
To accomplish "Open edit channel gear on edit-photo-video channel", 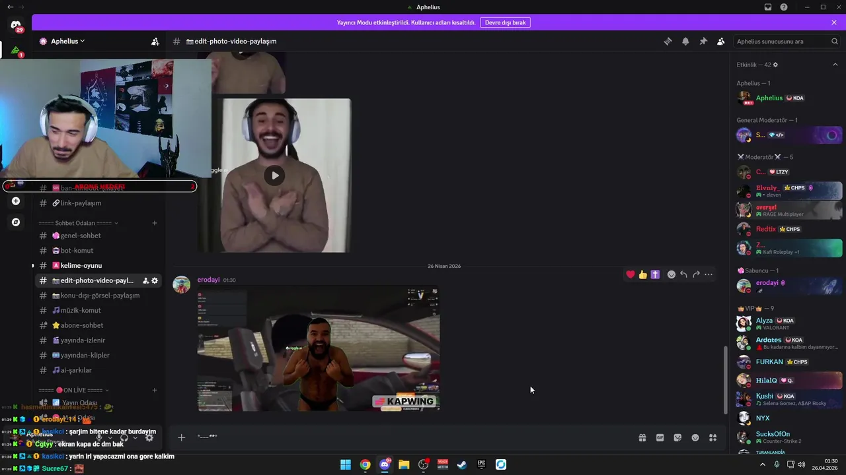I will point(155,280).
